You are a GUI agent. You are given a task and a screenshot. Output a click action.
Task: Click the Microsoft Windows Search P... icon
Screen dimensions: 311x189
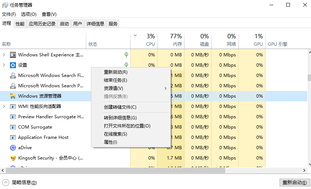13,85
